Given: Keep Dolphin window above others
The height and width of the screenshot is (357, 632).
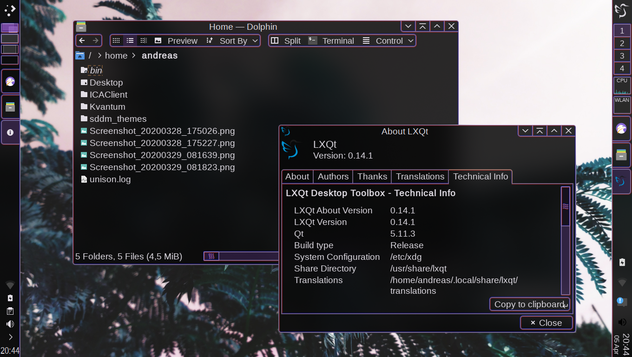Looking at the screenshot, I should (422, 26).
